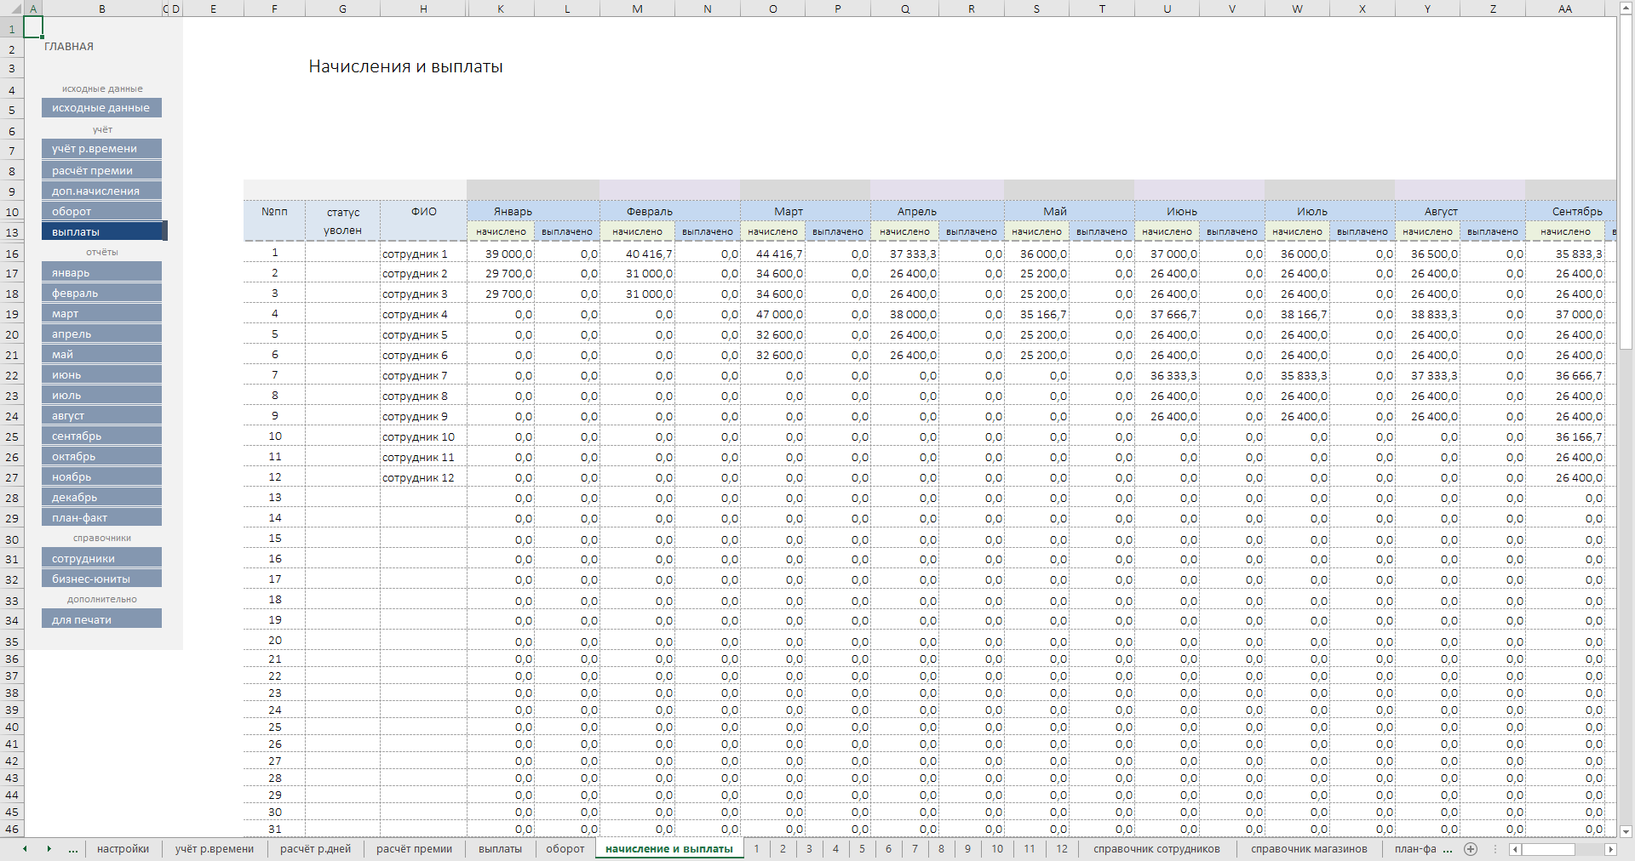Image resolution: width=1635 pixels, height=861 pixels.
Task: Open the бизнес-юниты reference button
Action: 101,579
